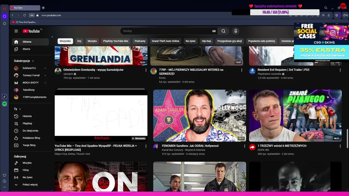Click the YouTube logo
The width and height of the screenshot is (349, 196).
(31, 31)
